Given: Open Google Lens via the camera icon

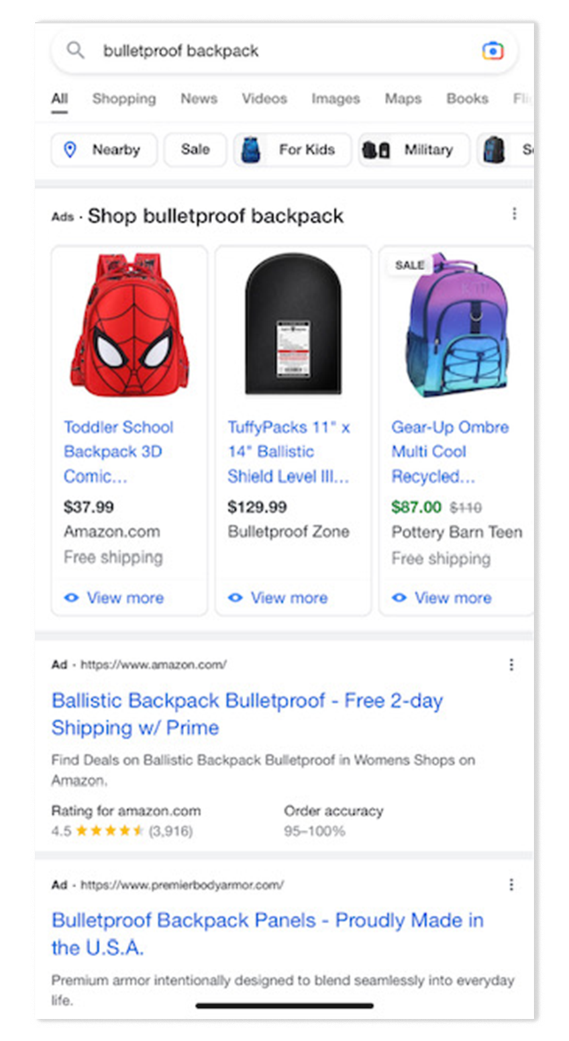Looking at the screenshot, I should tap(491, 50).
